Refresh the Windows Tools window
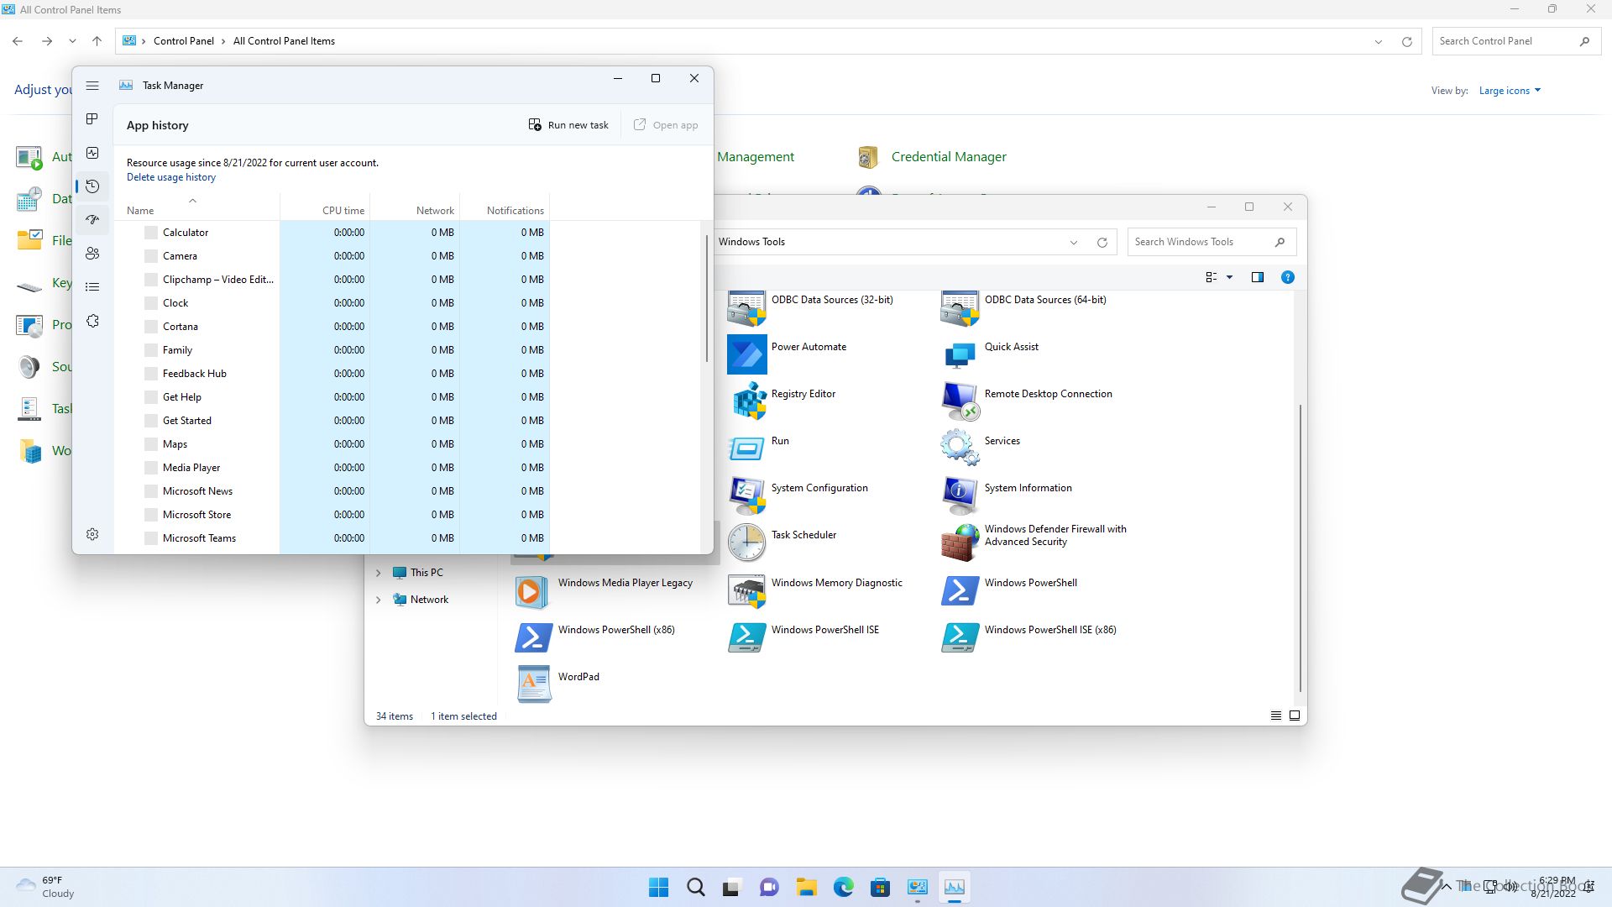Image resolution: width=1612 pixels, height=907 pixels. (1102, 242)
